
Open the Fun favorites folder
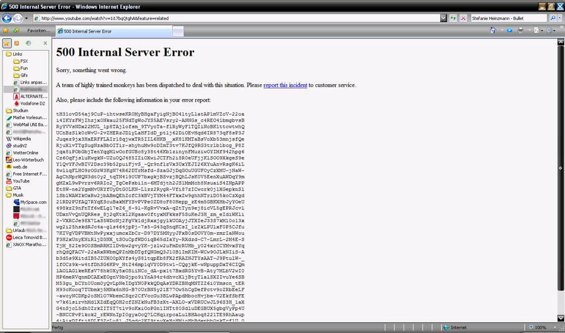tap(21, 68)
